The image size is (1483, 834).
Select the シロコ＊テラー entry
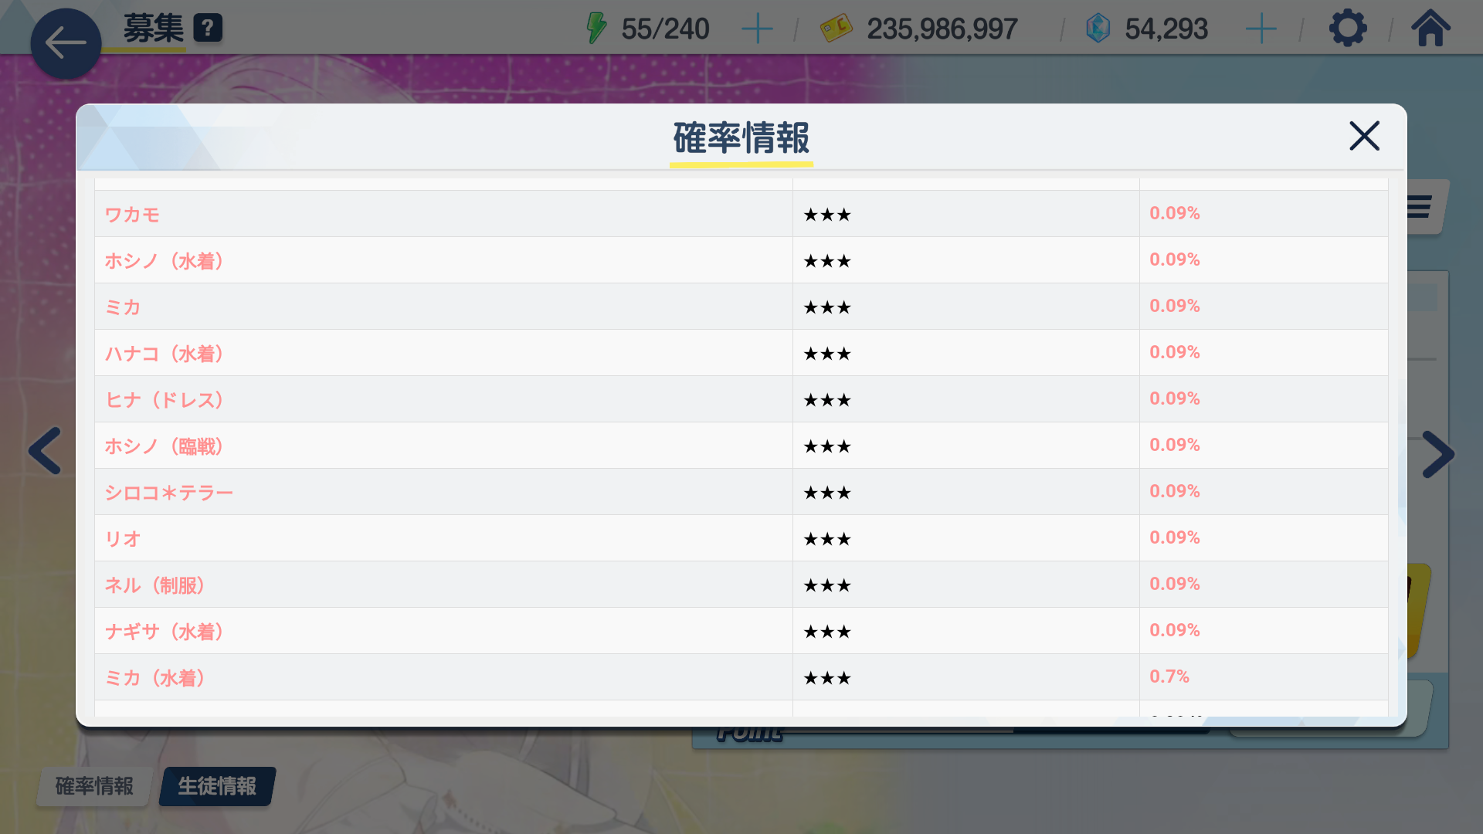coord(169,493)
